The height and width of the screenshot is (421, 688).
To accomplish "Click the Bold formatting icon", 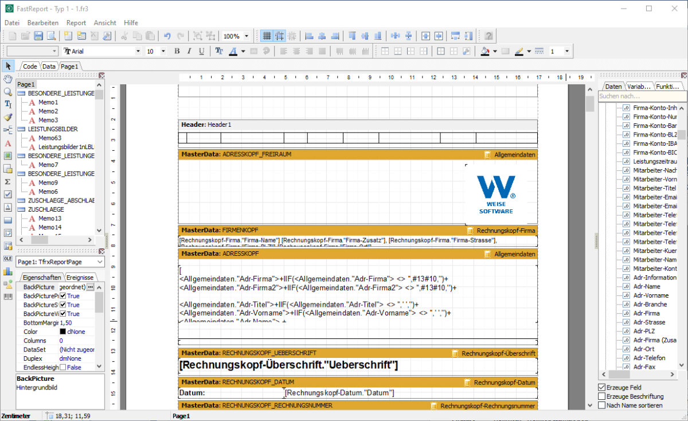I will coord(177,52).
